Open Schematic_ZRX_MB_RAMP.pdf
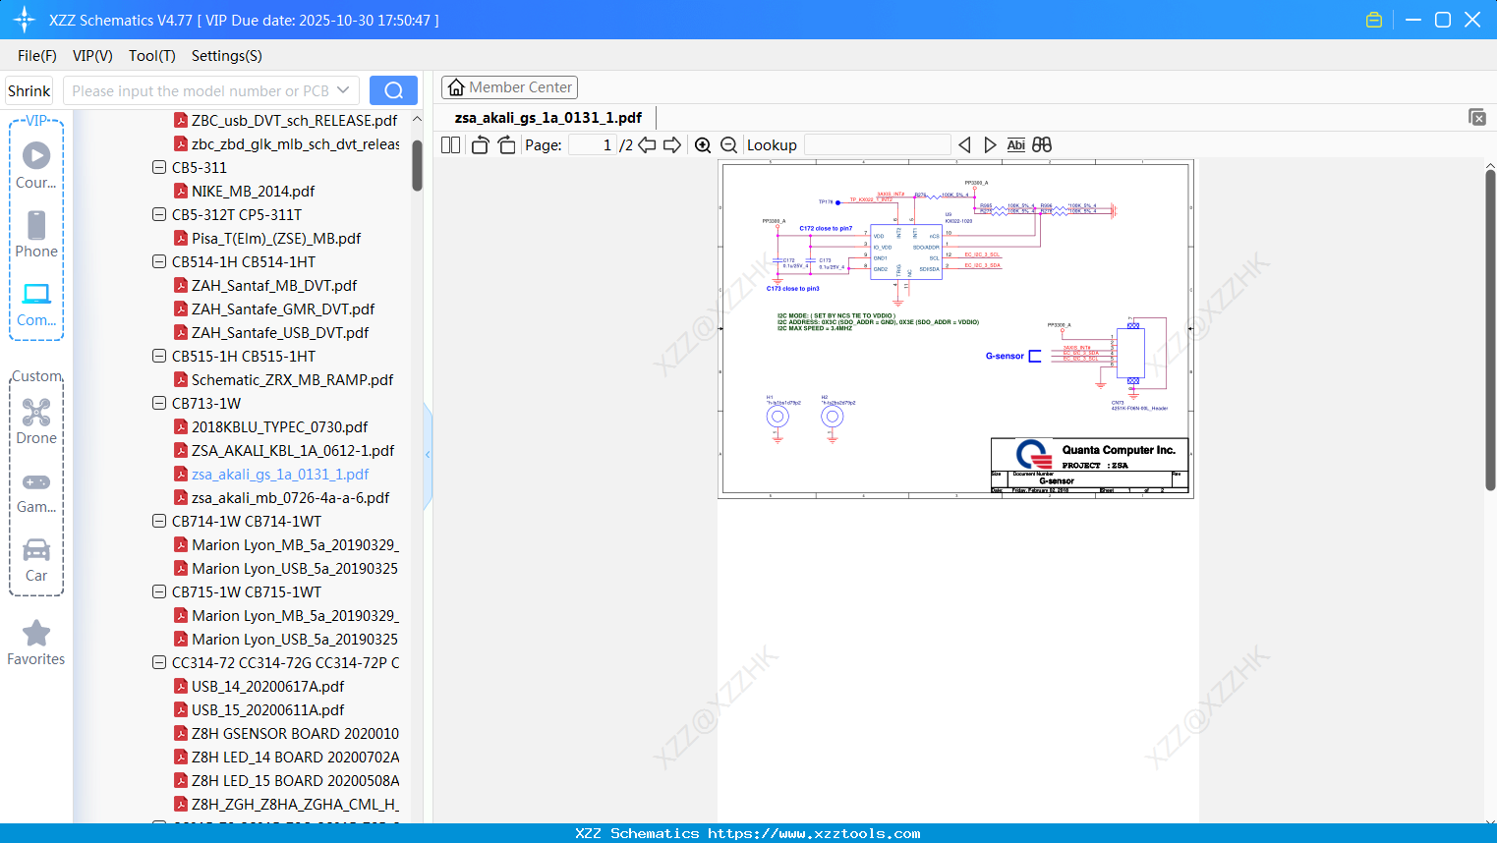 292,379
